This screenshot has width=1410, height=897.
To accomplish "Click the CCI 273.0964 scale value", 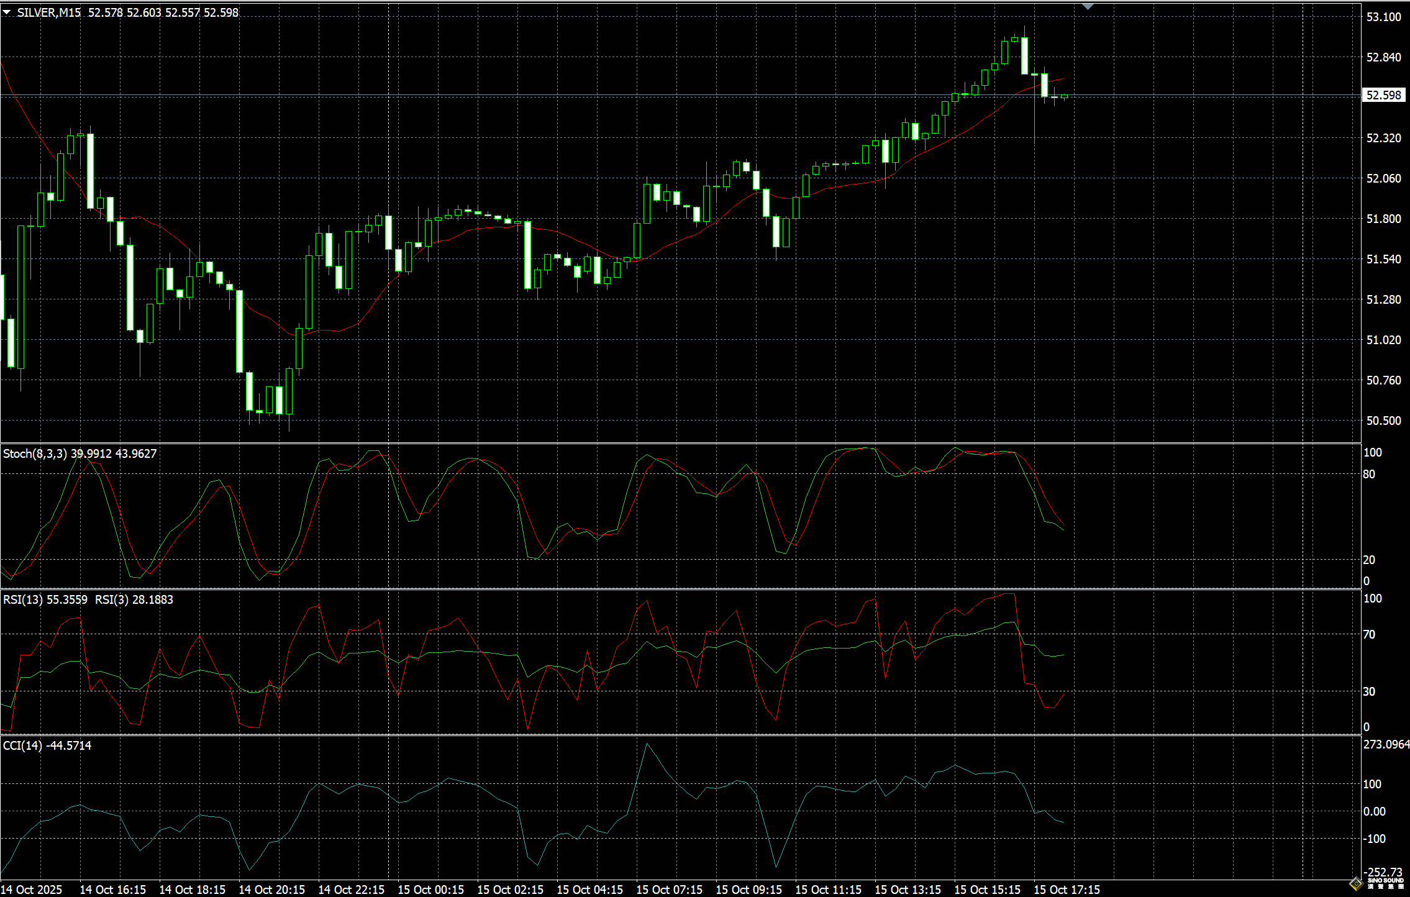I will [x=1386, y=744].
